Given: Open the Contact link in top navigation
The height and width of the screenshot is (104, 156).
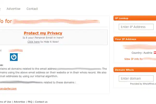Looking at the screenshot, I should pos(32,9).
